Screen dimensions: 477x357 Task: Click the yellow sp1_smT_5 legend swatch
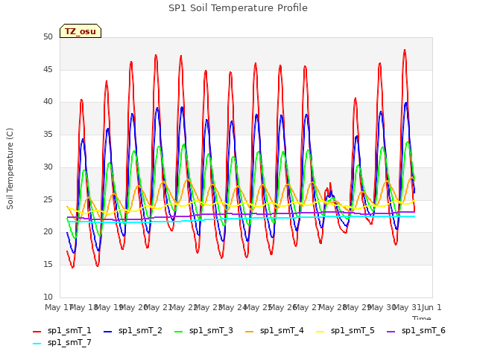click(320, 332)
